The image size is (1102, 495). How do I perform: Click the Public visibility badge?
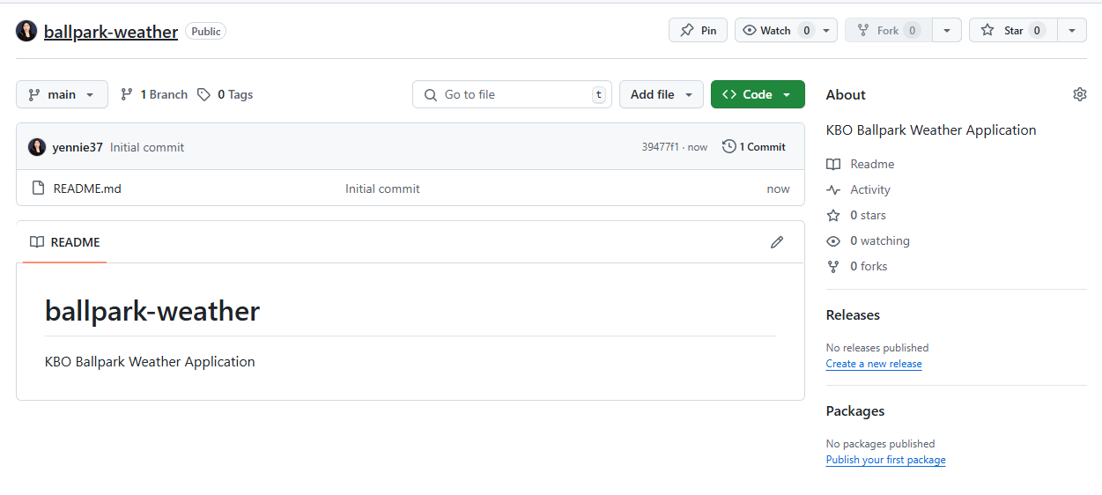(206, 31)
